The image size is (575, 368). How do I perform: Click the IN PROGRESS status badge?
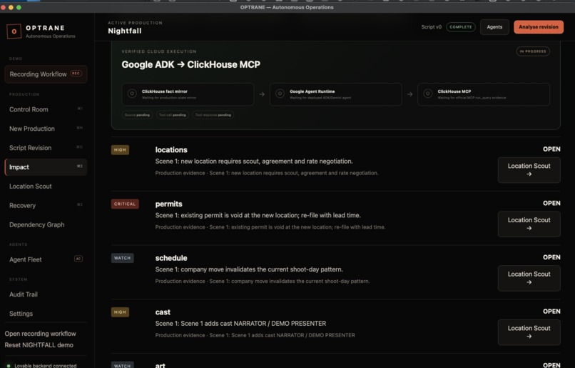coord(533,51)
